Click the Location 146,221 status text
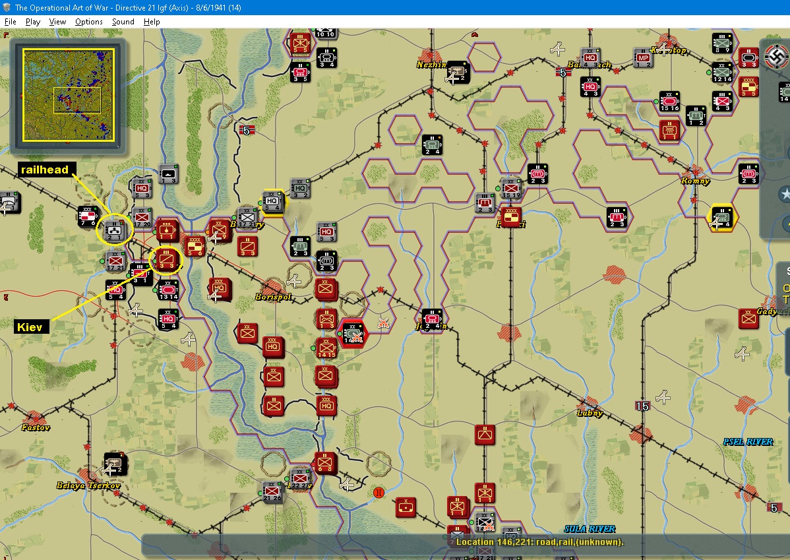This screenshot has height=560, width=790. pyautogui.click(x=539, y=542)
